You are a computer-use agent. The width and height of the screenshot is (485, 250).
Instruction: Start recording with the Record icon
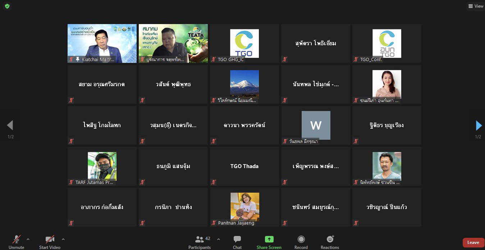point(301,242)
